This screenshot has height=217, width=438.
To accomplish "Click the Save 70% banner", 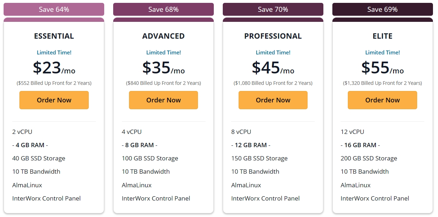I will point(273,10).
